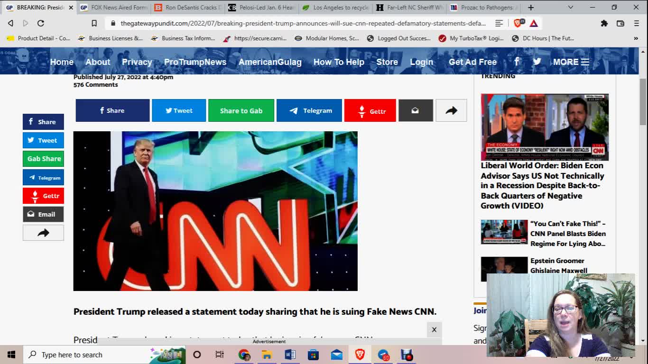The image size is (648, 364).
Task: Open the tab search dropdown arrow
Action: [x=571, y=7]
